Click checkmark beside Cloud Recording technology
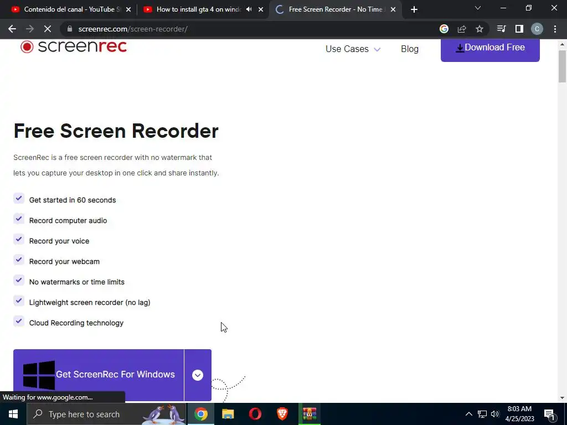Viewport: 567px width, 425px height. click(19, 322)
